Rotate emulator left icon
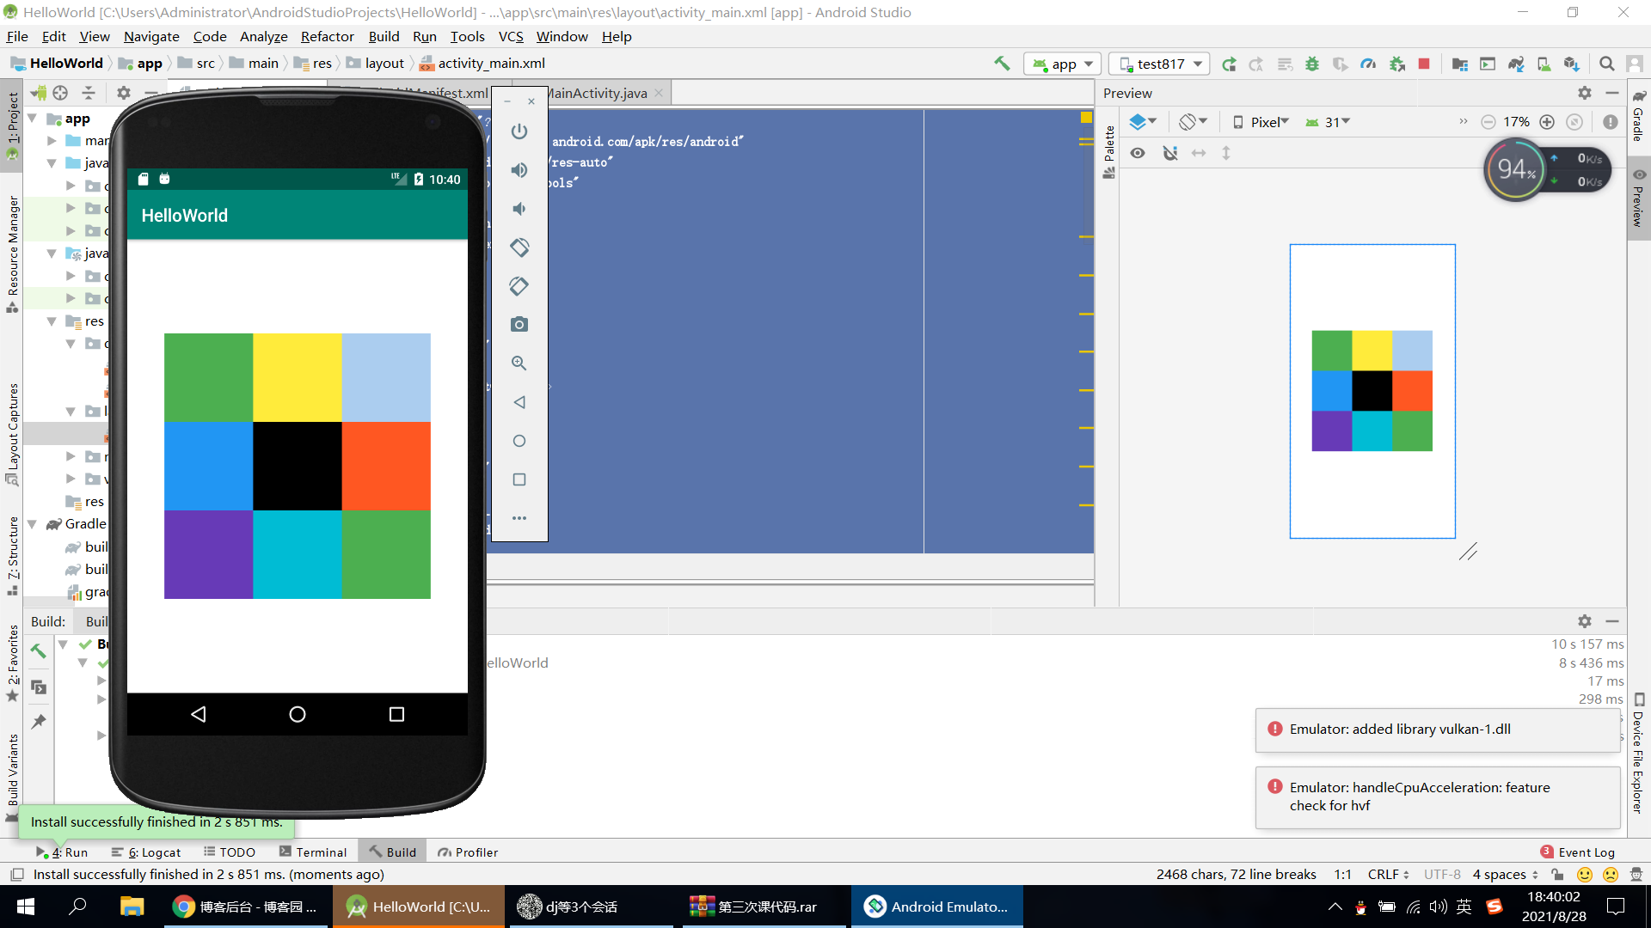This screenshot has height=928, width=1651. click(519, 247)
